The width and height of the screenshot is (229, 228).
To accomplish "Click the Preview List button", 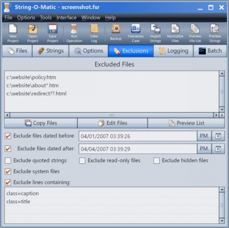I will 186,123.
